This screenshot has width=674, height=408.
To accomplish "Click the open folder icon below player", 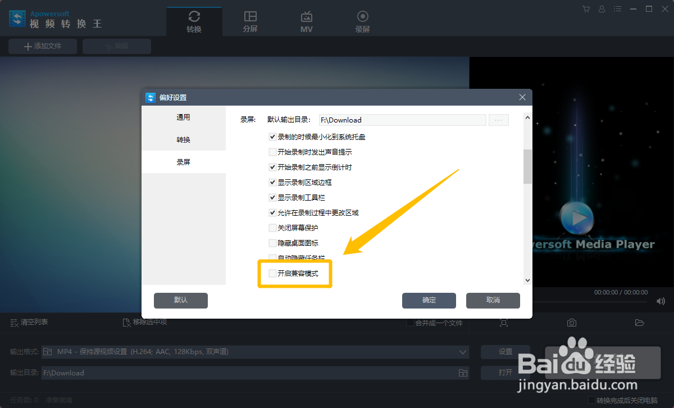I will (x=639, y=323).
